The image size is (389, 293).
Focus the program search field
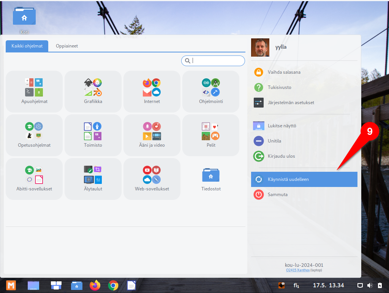pos(213,61)
